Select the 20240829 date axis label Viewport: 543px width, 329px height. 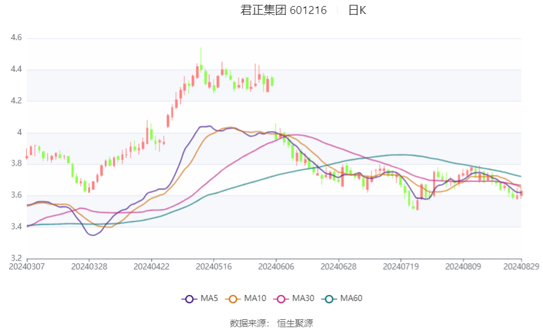521,267
